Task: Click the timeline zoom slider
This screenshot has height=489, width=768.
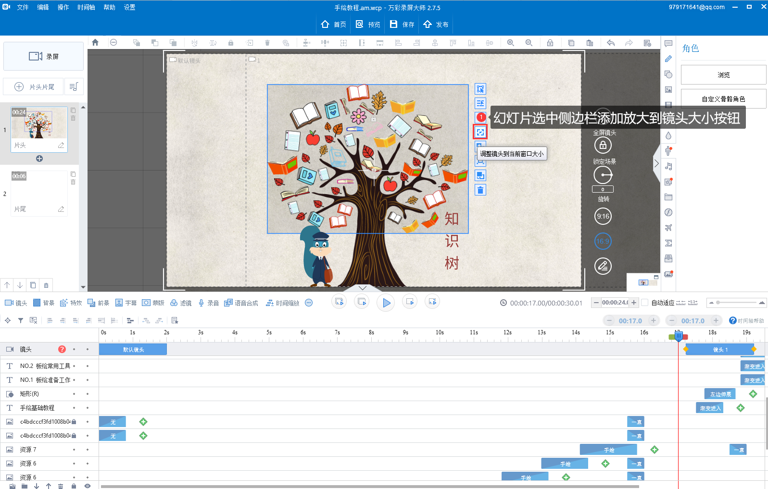Action: (736, 303)
